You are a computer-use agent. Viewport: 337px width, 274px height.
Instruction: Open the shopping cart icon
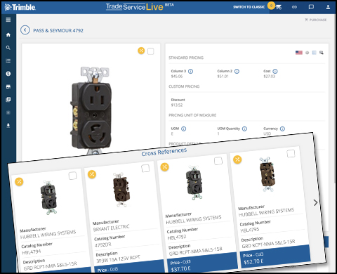tap(279, 7)
